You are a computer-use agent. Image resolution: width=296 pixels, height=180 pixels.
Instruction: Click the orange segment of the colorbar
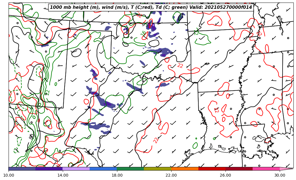pyautogui.click(x=185, y=169)
